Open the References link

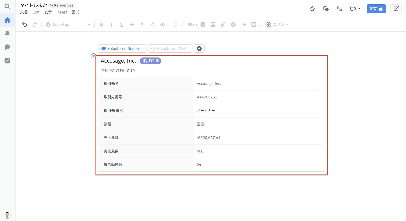(x=62, y=5)
